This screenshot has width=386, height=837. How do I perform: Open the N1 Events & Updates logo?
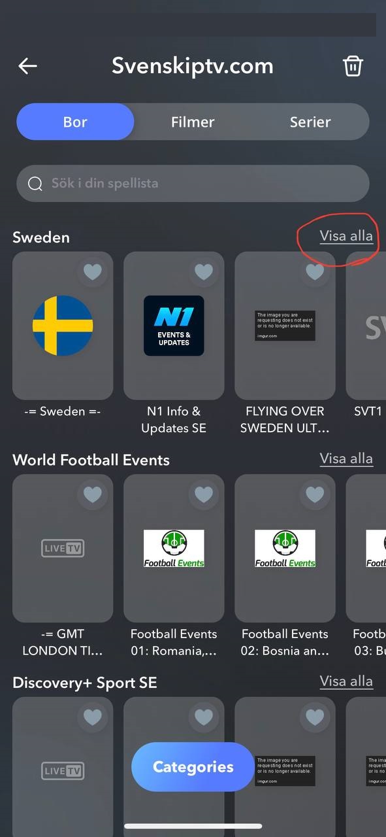[174, 326]
